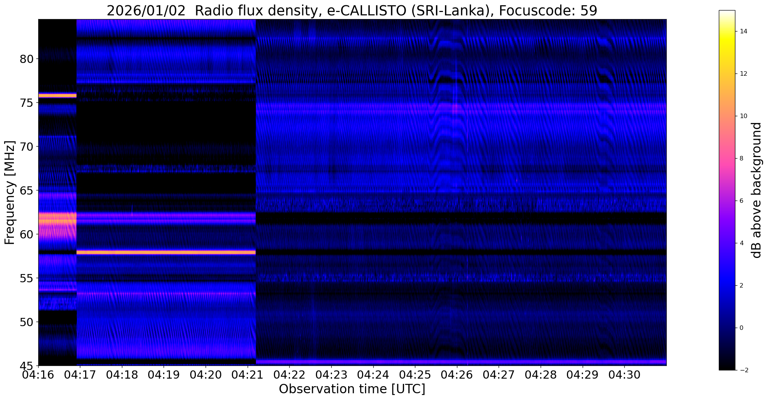The height and width of the screenshot is (400, 768).
Task: Click the plot title mentioning e-CALLISTO (SRI-Lanka)
Action: pyautogui.click(x=352, y=10)
